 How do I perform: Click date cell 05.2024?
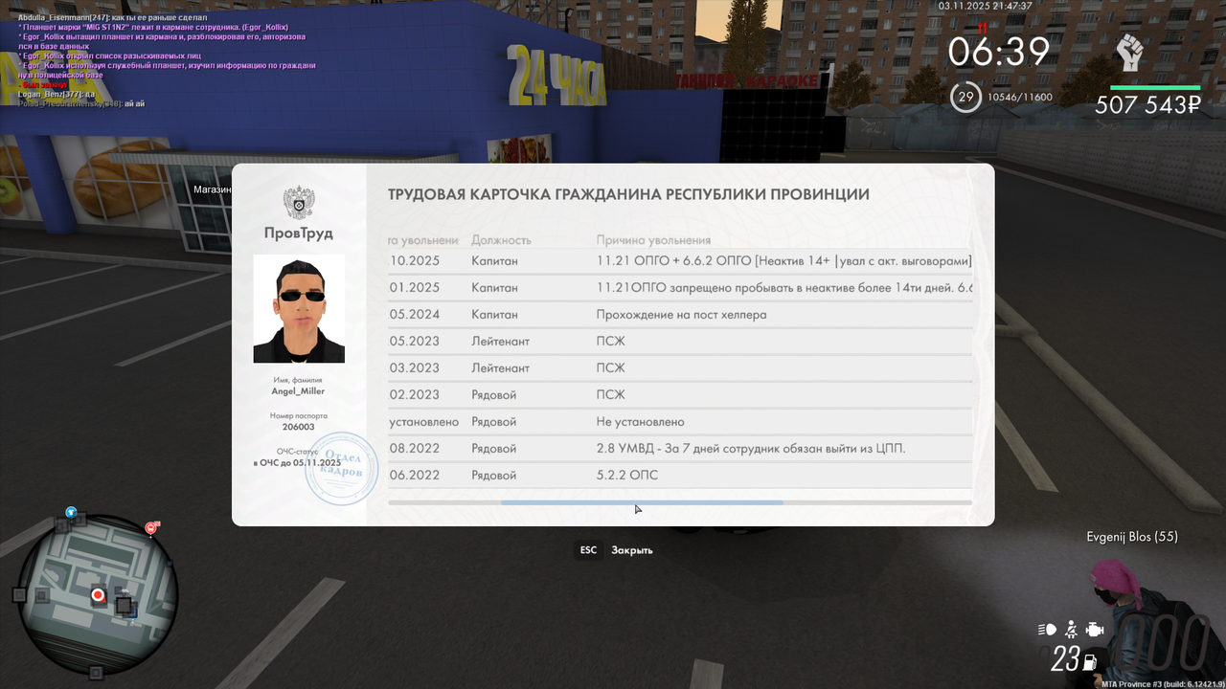415,315
